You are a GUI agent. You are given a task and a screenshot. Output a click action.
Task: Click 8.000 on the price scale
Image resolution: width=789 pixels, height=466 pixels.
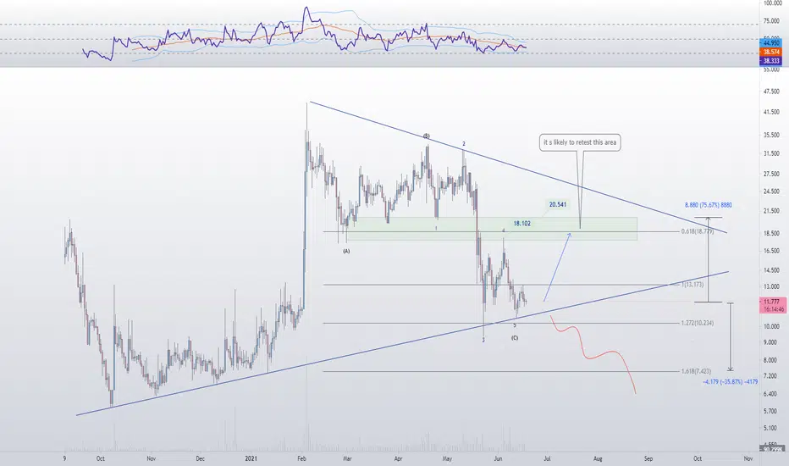(x=771, y=360)
